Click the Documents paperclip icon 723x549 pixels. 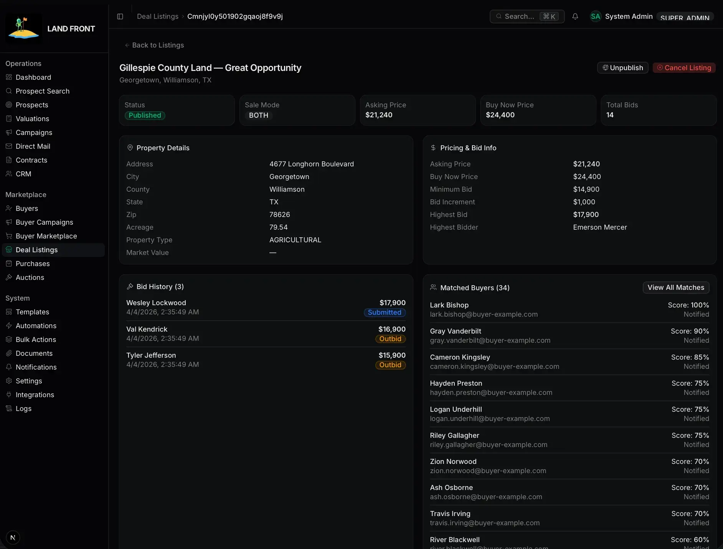9,353
